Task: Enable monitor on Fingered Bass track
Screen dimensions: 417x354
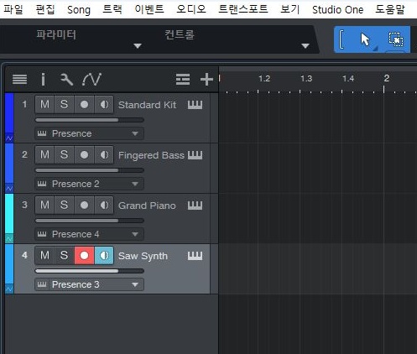Action: (104, 154)
